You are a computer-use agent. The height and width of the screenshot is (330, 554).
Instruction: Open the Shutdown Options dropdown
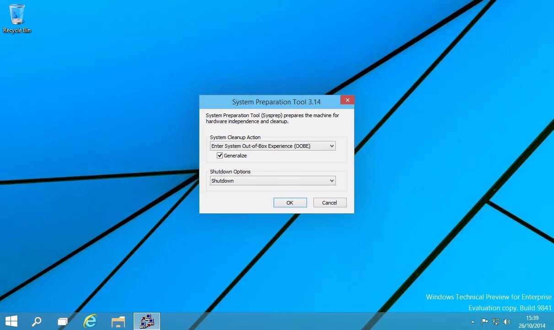(x=273, y=181)
